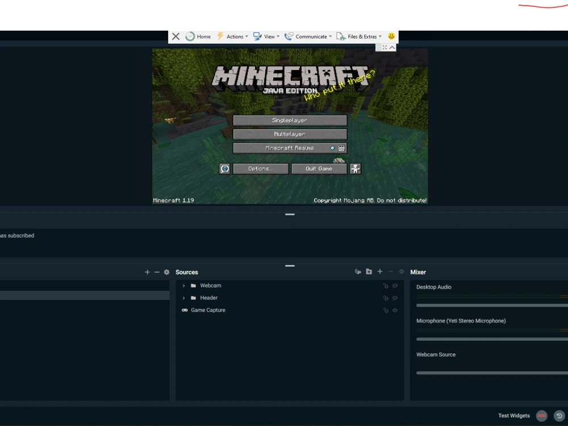This screenshot has width=568, height=426.
Task: Click Microphone (Yeti Stereo Microphone) label
Action: point(461,320)
